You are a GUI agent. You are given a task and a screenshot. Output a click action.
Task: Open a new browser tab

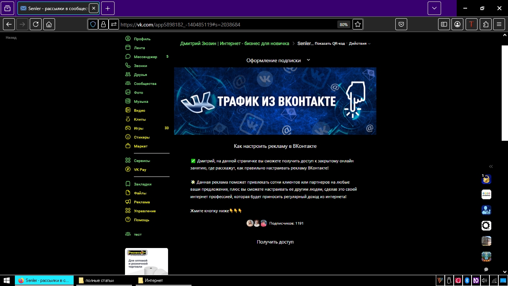(108, 8)
